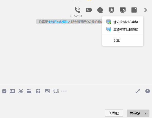Click the 发送(S) button

[135, 113]
